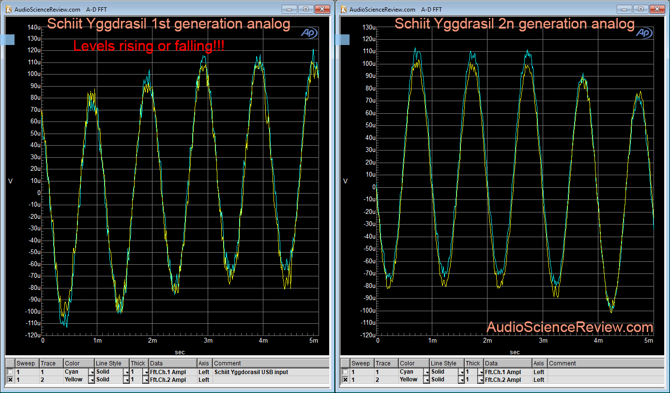The width and height of the screenshot is (670, 393).
Task: Click 'sec' axis label under 2n generation graph
Action: pos(515,352)
